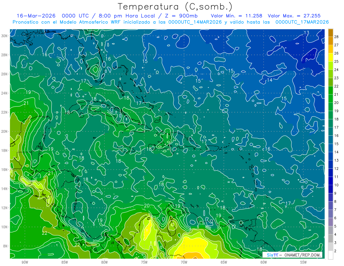Pick the legend color between 14 and 15
344x266 pixels.
[331, 148]
